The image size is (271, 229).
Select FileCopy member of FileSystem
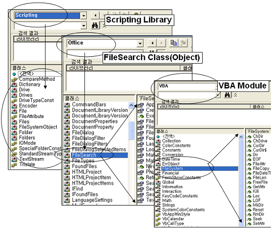261,168
